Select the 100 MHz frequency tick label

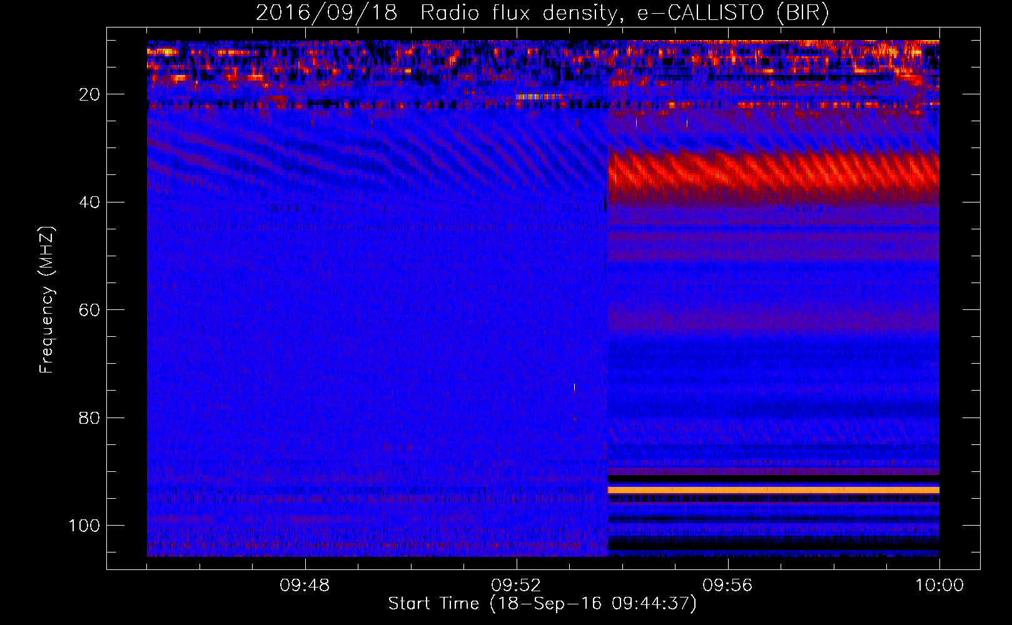84,526
